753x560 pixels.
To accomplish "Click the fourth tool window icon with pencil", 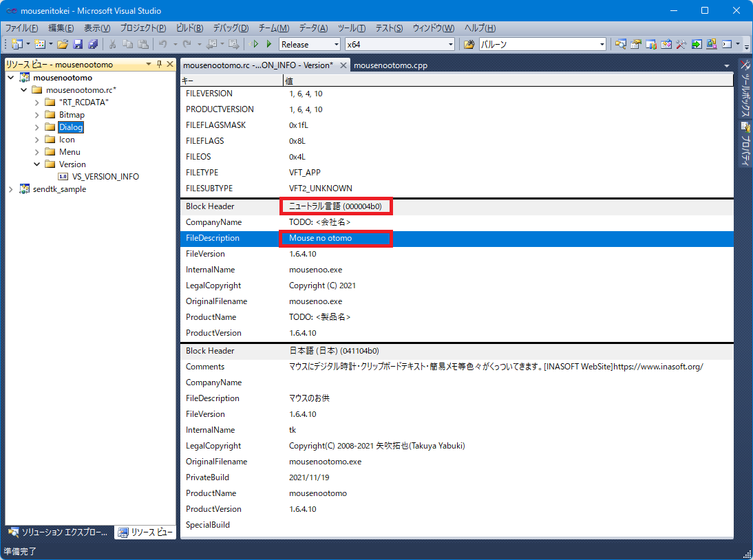I will [x=666, y=44].
